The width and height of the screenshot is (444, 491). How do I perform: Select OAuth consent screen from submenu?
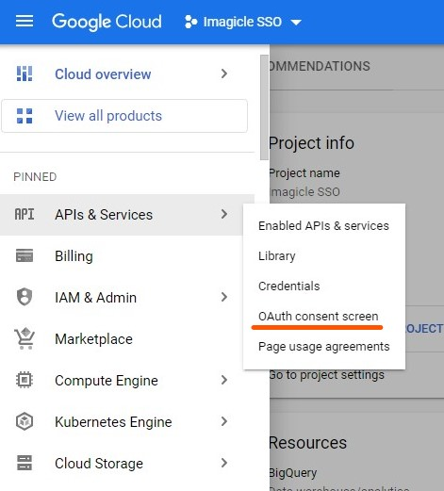coord(319,317)
